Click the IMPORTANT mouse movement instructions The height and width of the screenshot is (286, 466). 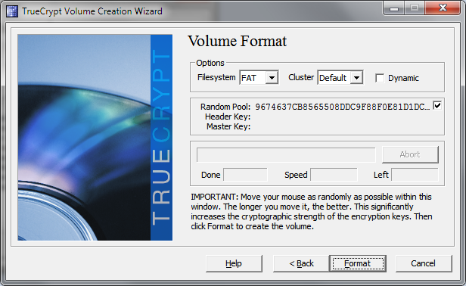click(311, 211)
